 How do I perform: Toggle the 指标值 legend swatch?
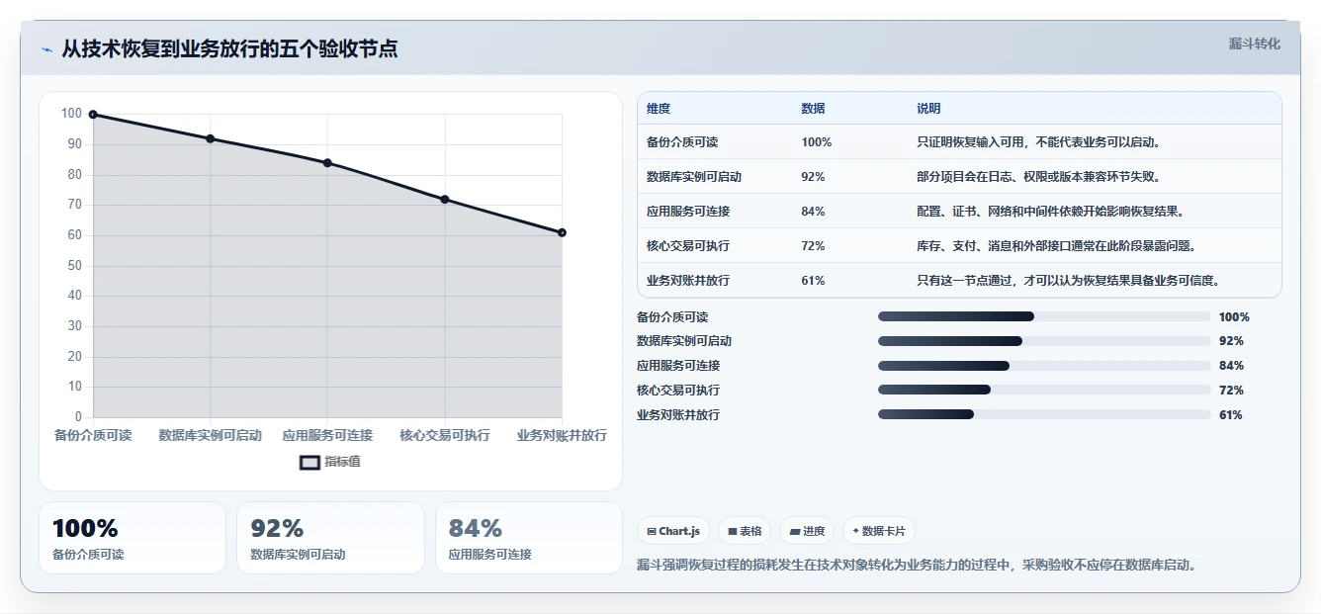[309, 462]
